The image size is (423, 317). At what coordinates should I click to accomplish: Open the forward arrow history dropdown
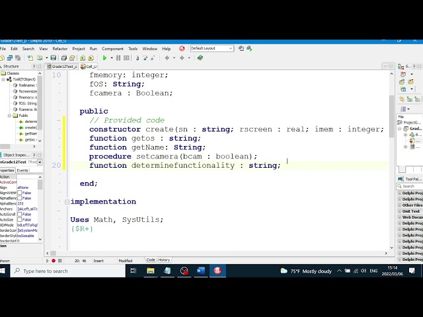pos(189,57)
